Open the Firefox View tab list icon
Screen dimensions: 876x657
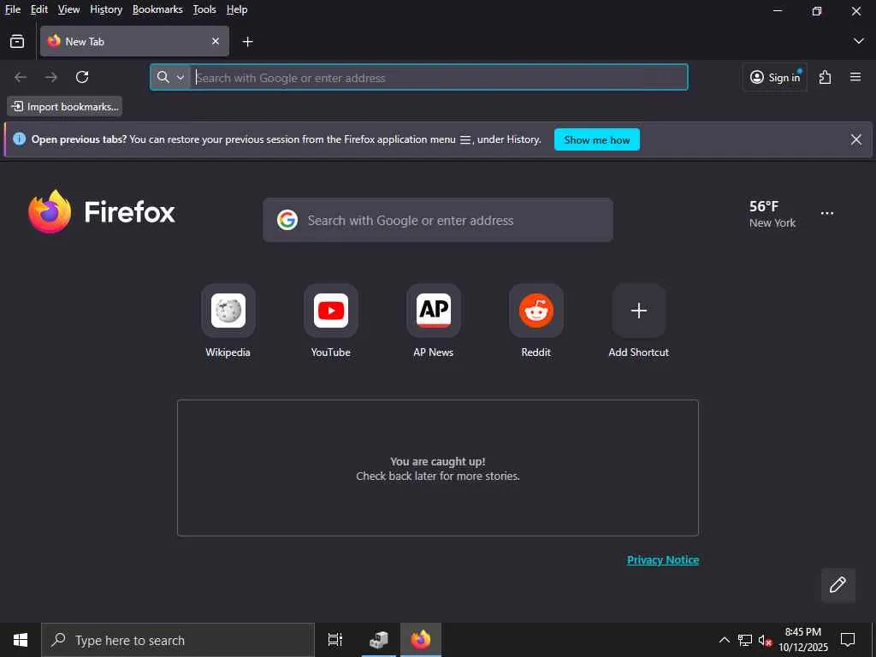[17, 41]
